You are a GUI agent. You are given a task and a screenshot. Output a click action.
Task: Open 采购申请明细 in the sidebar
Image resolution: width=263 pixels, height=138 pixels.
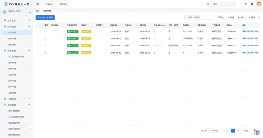click(x=14, y=129)
